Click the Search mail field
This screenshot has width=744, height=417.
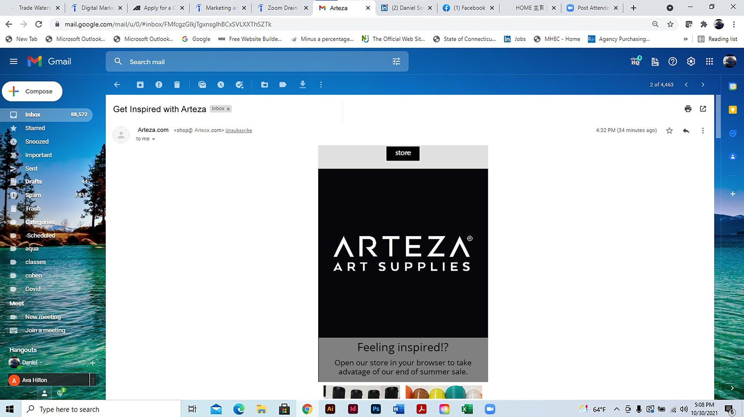point(257,62)
